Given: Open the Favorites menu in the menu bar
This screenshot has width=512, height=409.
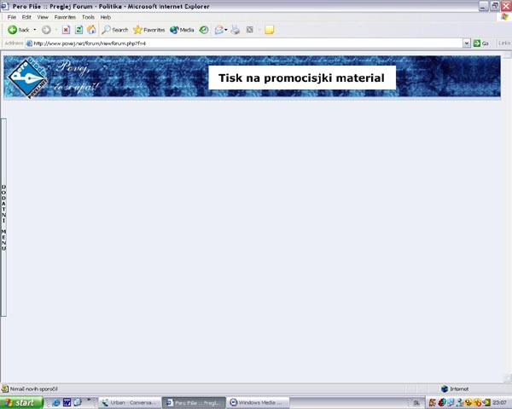Looking at the screenshot, I should pos(65,17).
